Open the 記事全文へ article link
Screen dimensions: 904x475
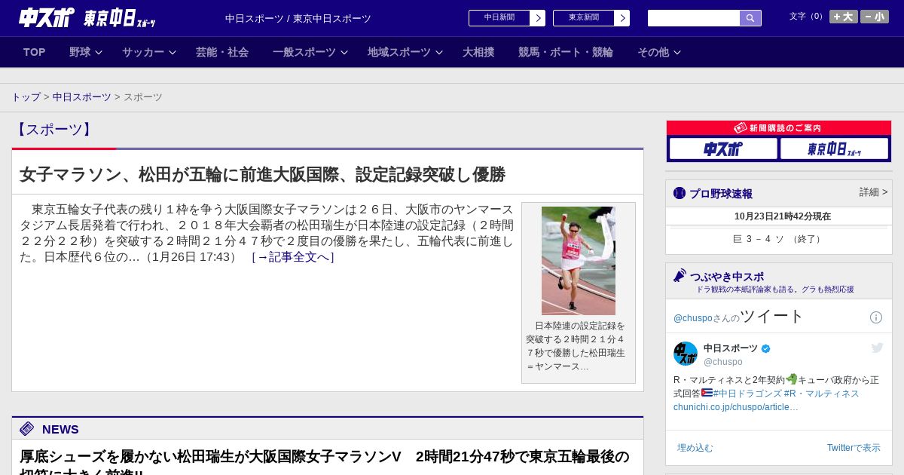click(292, 257)
